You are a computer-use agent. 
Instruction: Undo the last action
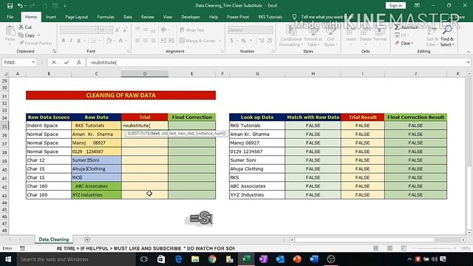pos(20,6)
